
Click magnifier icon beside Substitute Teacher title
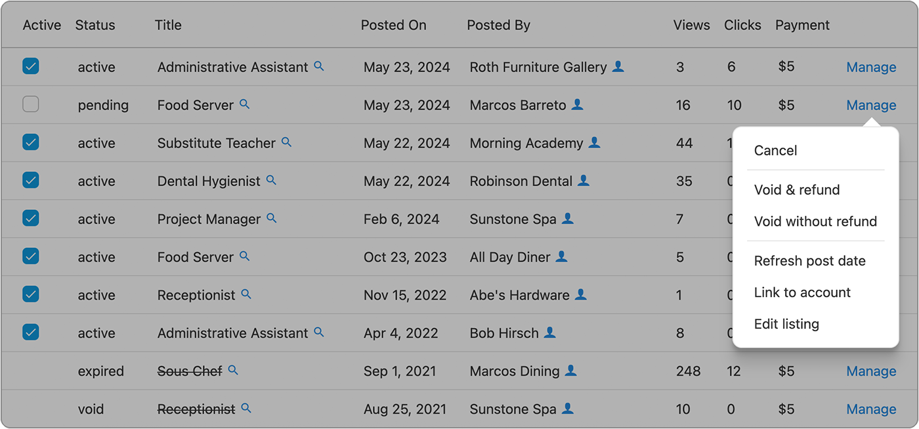tap(286, 142)
